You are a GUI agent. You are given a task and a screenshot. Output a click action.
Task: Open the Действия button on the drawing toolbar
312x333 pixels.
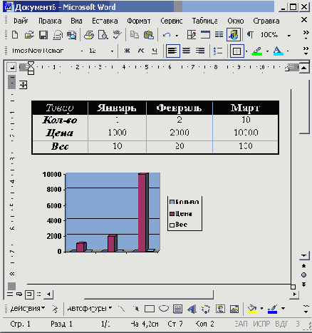(x=27, y=309)
